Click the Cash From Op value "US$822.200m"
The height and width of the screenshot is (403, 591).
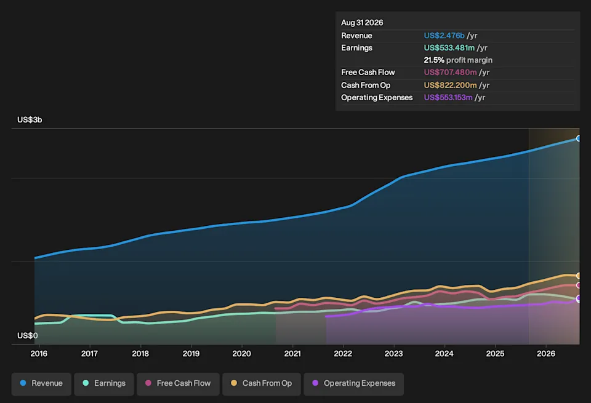tap(450, 85)
